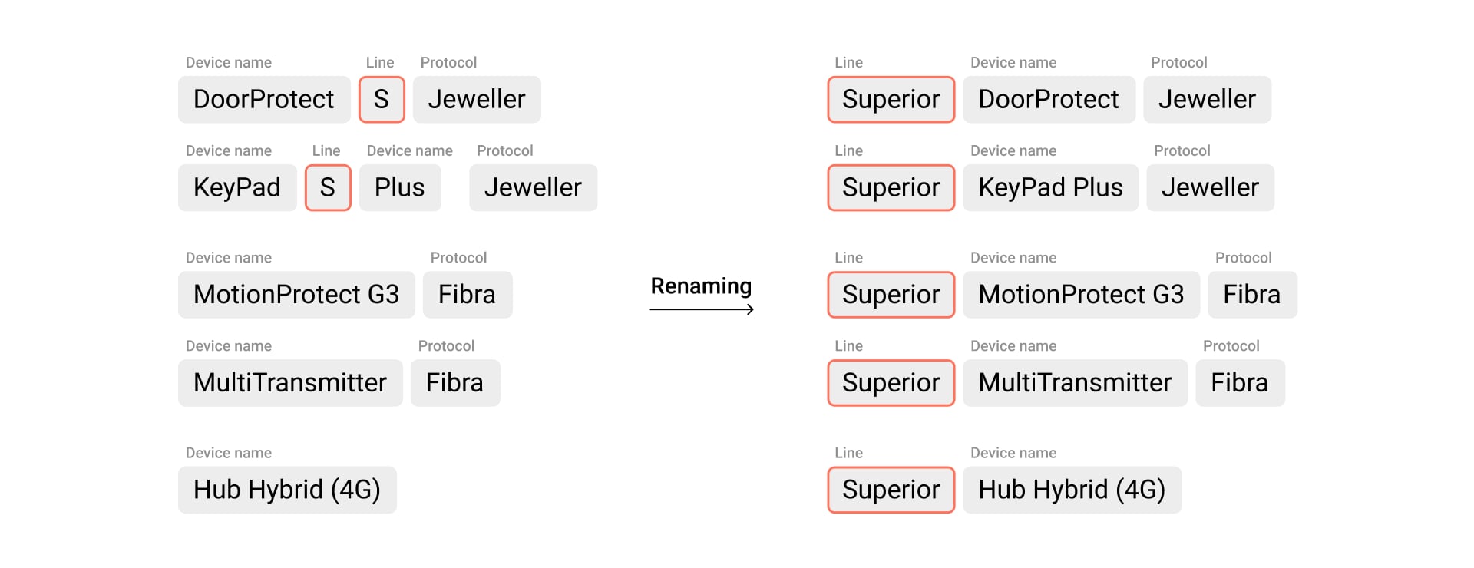Screen dimensions: 1474x568
Task: Select the KeyPad Plus chip
Action: tap(1050, 188)
